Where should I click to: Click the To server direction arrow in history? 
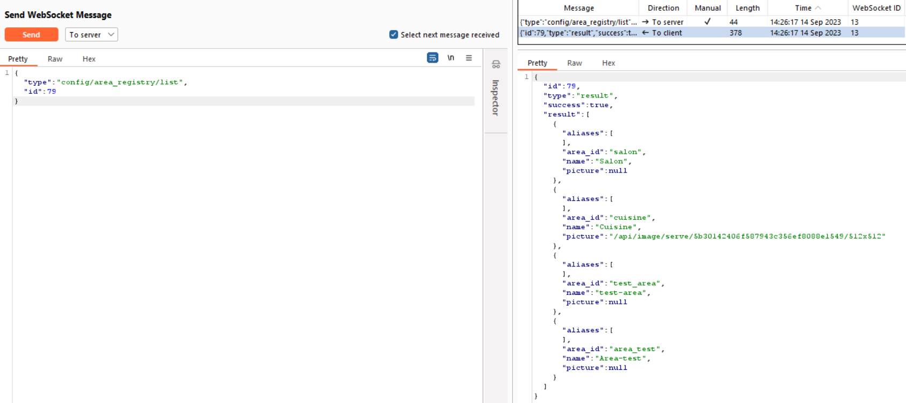tap(646, 22)
